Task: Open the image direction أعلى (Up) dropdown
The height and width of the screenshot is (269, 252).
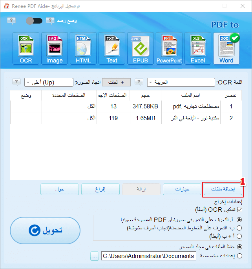Action: pos(49,82)
